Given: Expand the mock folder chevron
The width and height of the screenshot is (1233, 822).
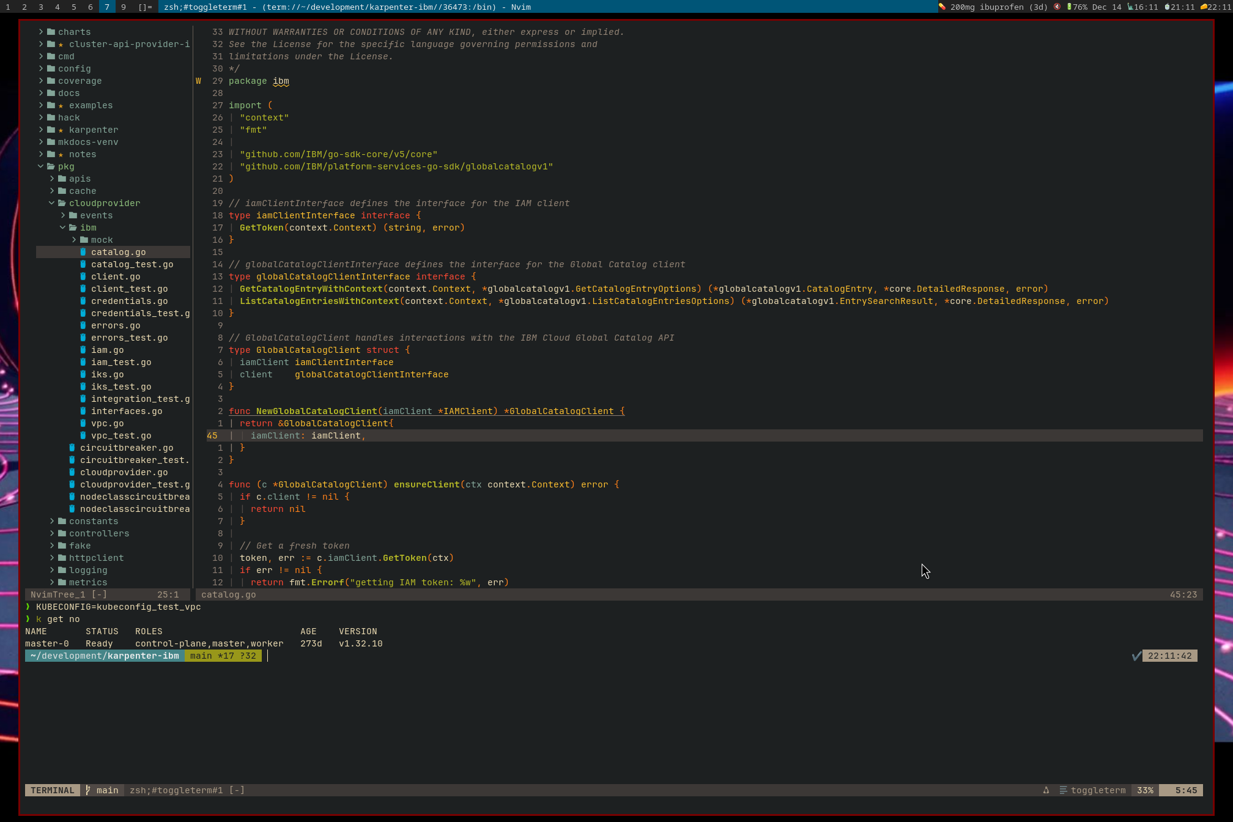Looking at the screenshot, I should click(74, 240).
